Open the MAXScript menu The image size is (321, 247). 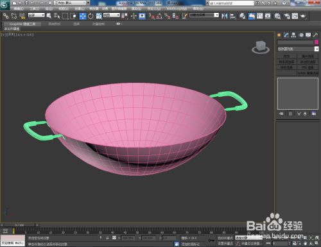(177, 9)
